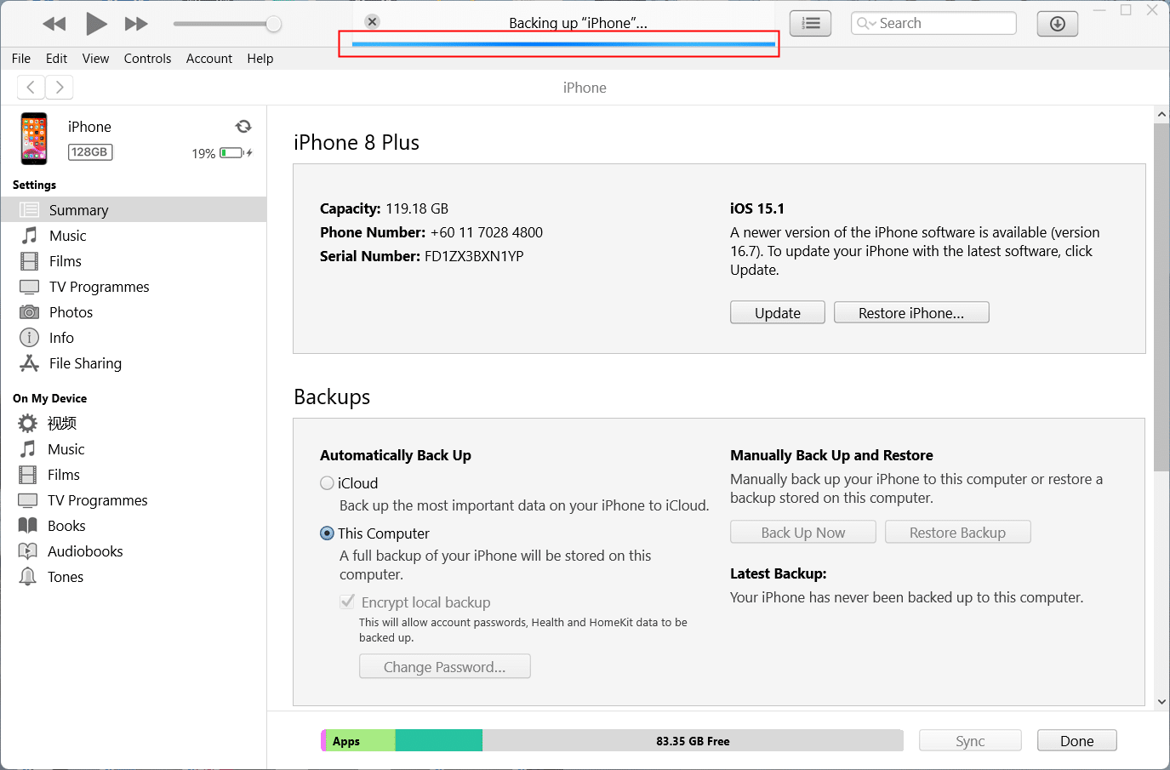This screenshot has height=770, width=1170.
Task: Click the TV Programmes icon under On My Device
Action: click(x=28, y=500)
